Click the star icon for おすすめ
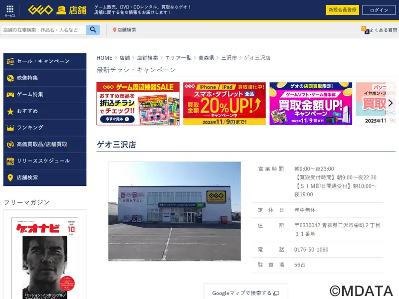Viewport: 399px width, 299px height. click(10, 111)
